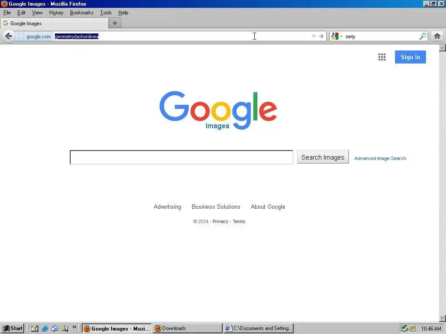Click the site identity icon beside google.com
The width and height of the screenshot is (446, 334).
21,37
